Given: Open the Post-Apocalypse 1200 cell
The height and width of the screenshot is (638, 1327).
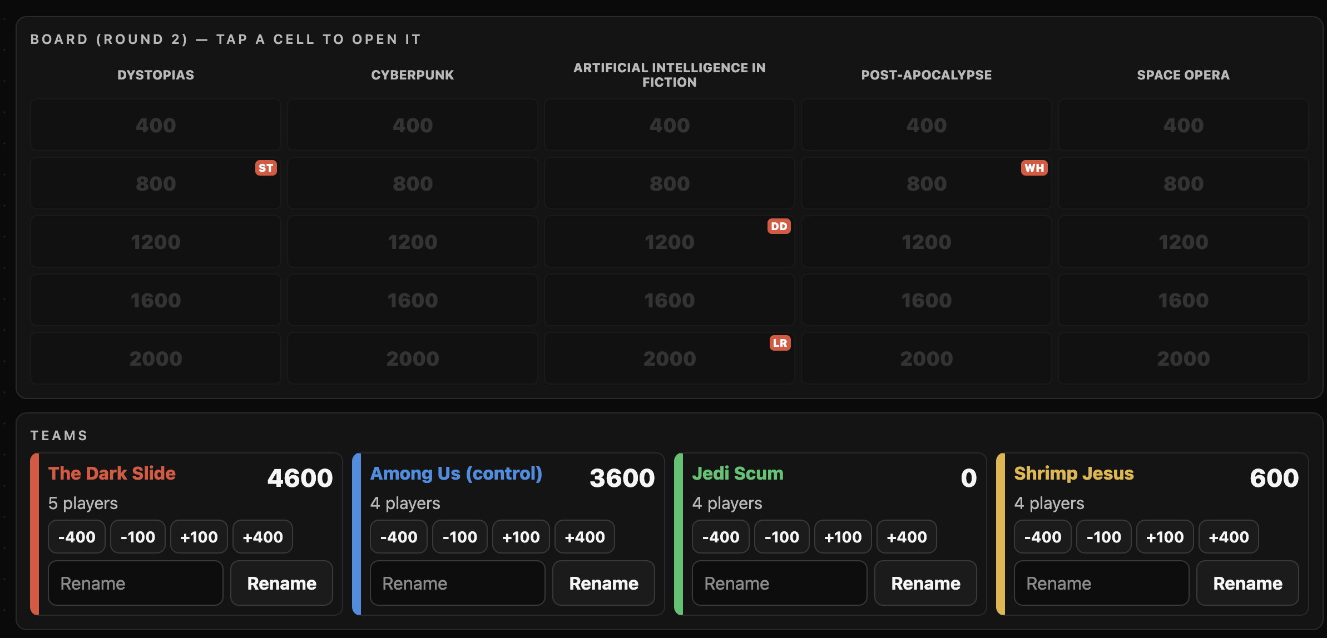Looking at the screenshot, I should 927,242.
